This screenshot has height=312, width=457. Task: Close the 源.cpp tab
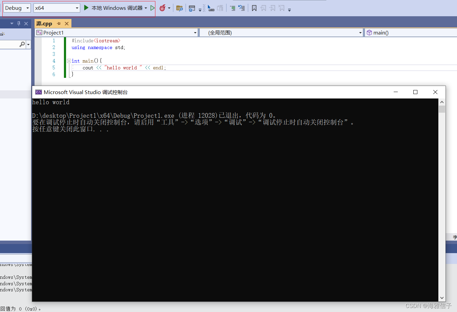point(67,24)
